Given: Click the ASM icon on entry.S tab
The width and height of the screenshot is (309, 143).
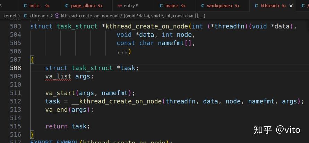Looking at the screenshot, I should (120, 6).
